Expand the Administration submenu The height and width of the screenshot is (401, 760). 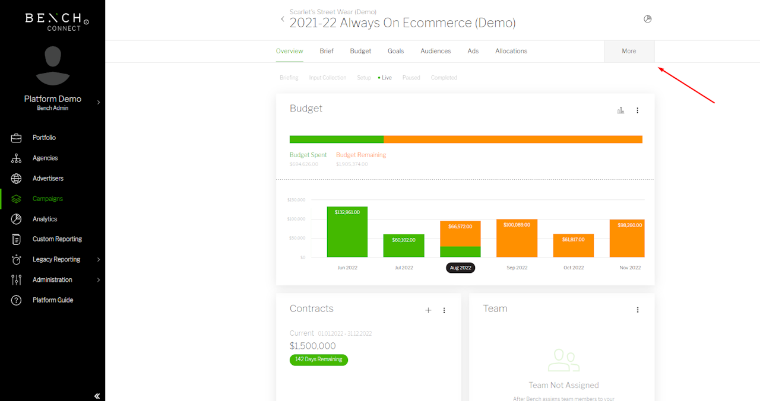[99, 280]
